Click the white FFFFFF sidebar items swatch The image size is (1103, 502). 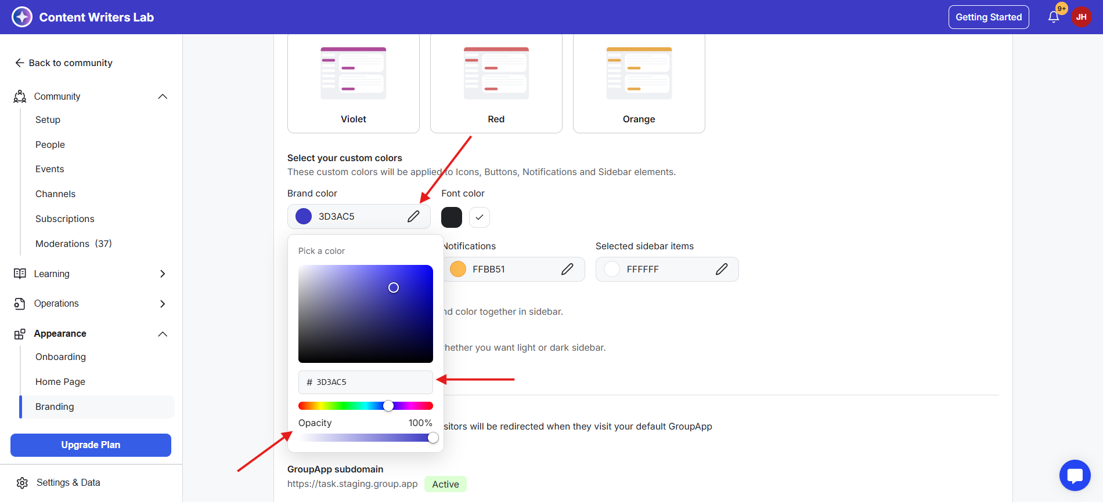[x=612, y=269]
